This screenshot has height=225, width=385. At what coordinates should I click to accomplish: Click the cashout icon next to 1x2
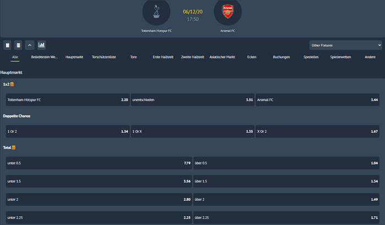[x=12, y=85]
